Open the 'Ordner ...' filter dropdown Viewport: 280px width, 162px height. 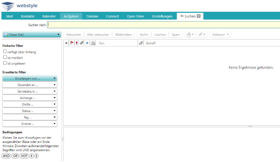pos(30,124)
